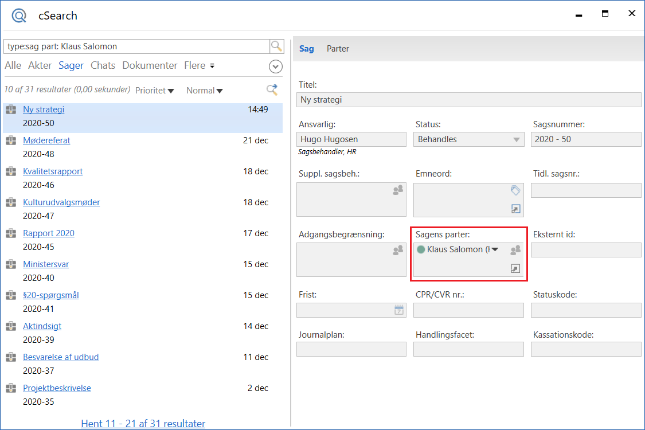Image resolution: width=645 pixels, height=430 pixels.
Task: Click expand icon in Sagens parter field
Action: [x=515, y=268]
